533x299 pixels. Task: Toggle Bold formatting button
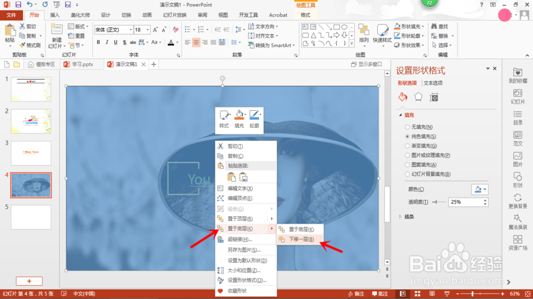coord(98,42)
